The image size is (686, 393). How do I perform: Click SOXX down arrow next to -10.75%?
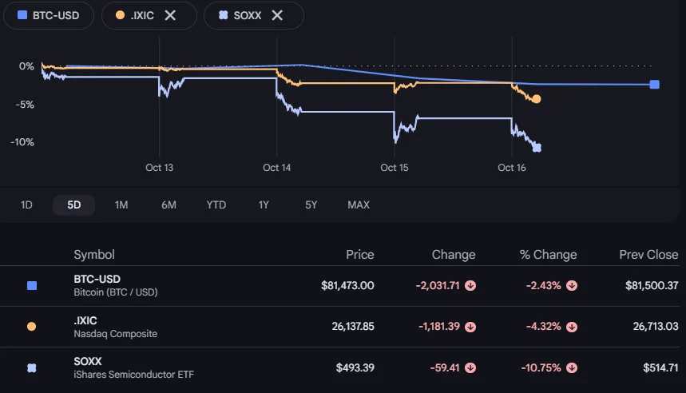[x=571, y=367]
